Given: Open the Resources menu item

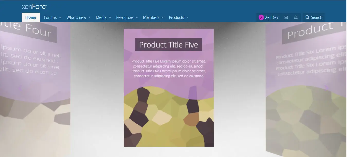Looking at the screenshot, I should 125,17.
